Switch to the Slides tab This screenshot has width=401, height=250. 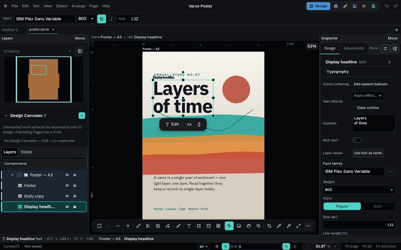tap(26, 152)
